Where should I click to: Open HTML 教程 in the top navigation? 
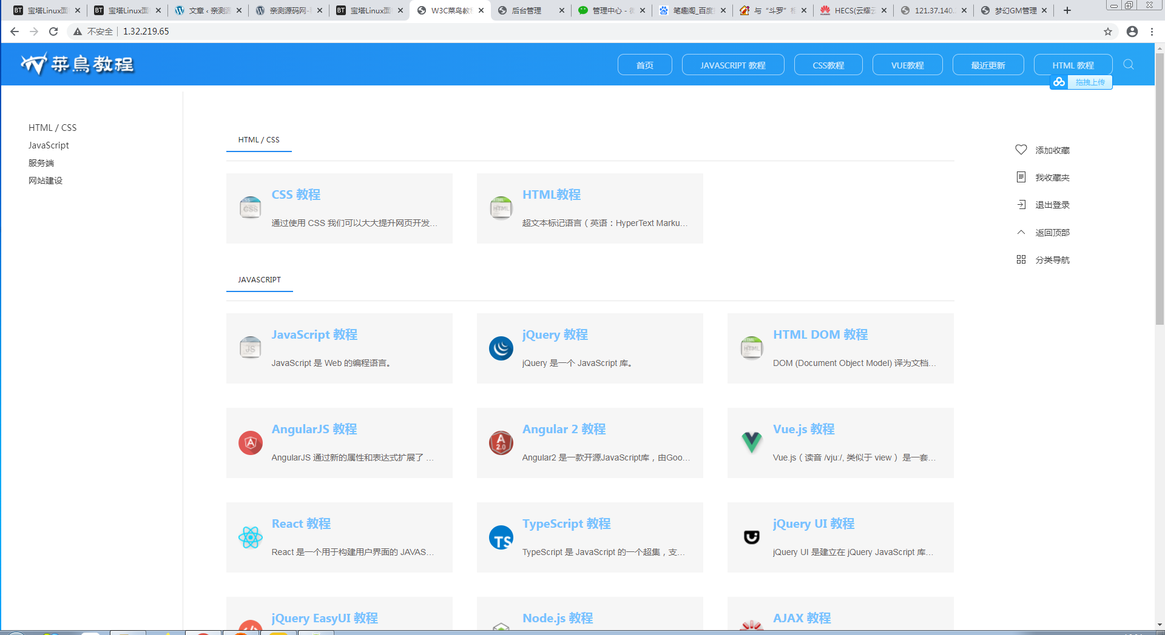tap(1073, 65)
